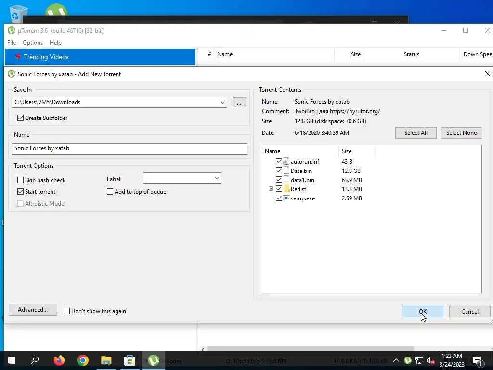493x370 pixels.
Task: Close the Add New Torrent dialog
Action: (x=487, y=74)
